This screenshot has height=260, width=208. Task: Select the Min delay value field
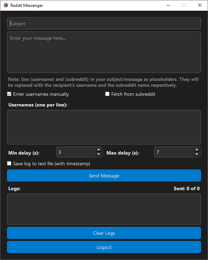(76, 152)
